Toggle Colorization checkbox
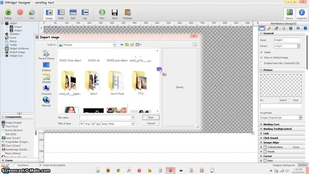Image resolution: width=309 pixels, height=174 pixels. 265,147
